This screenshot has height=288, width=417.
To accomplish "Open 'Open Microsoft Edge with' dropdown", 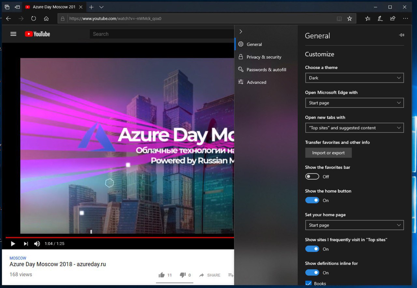I will pyautogui.click(x=354, y=103).
